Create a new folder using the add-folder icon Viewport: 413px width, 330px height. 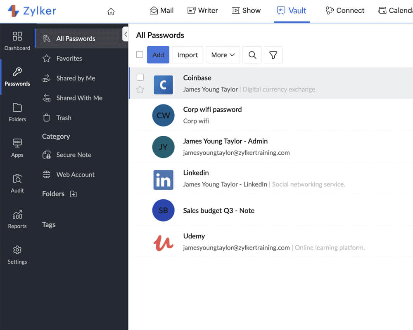74,194
